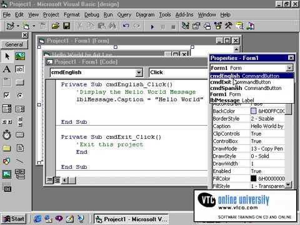
Task: Choose cmdSpanish CommandButton from the list
Action: point(252,88)
